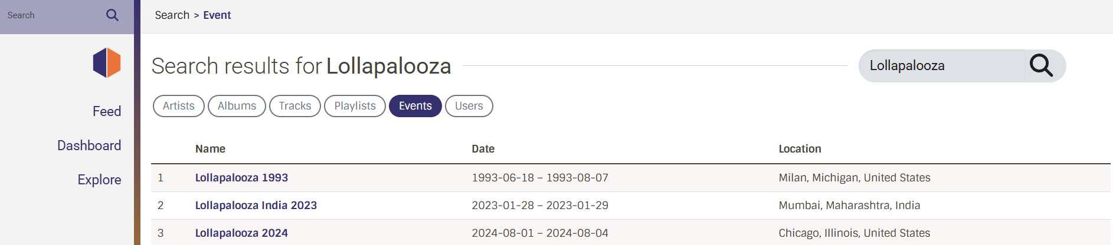
Task: Click the Date column header
Action: click(x=483, y=149)
